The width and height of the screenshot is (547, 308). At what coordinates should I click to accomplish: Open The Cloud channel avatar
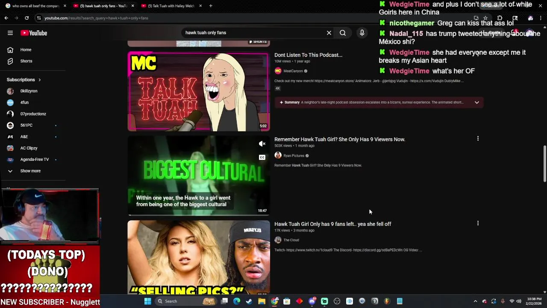click(278, 240)
